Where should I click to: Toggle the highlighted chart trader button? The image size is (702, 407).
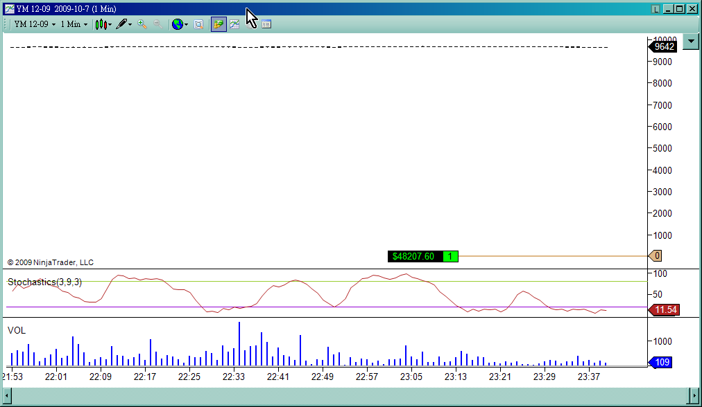pyautogui.click(x=219, y=24)
